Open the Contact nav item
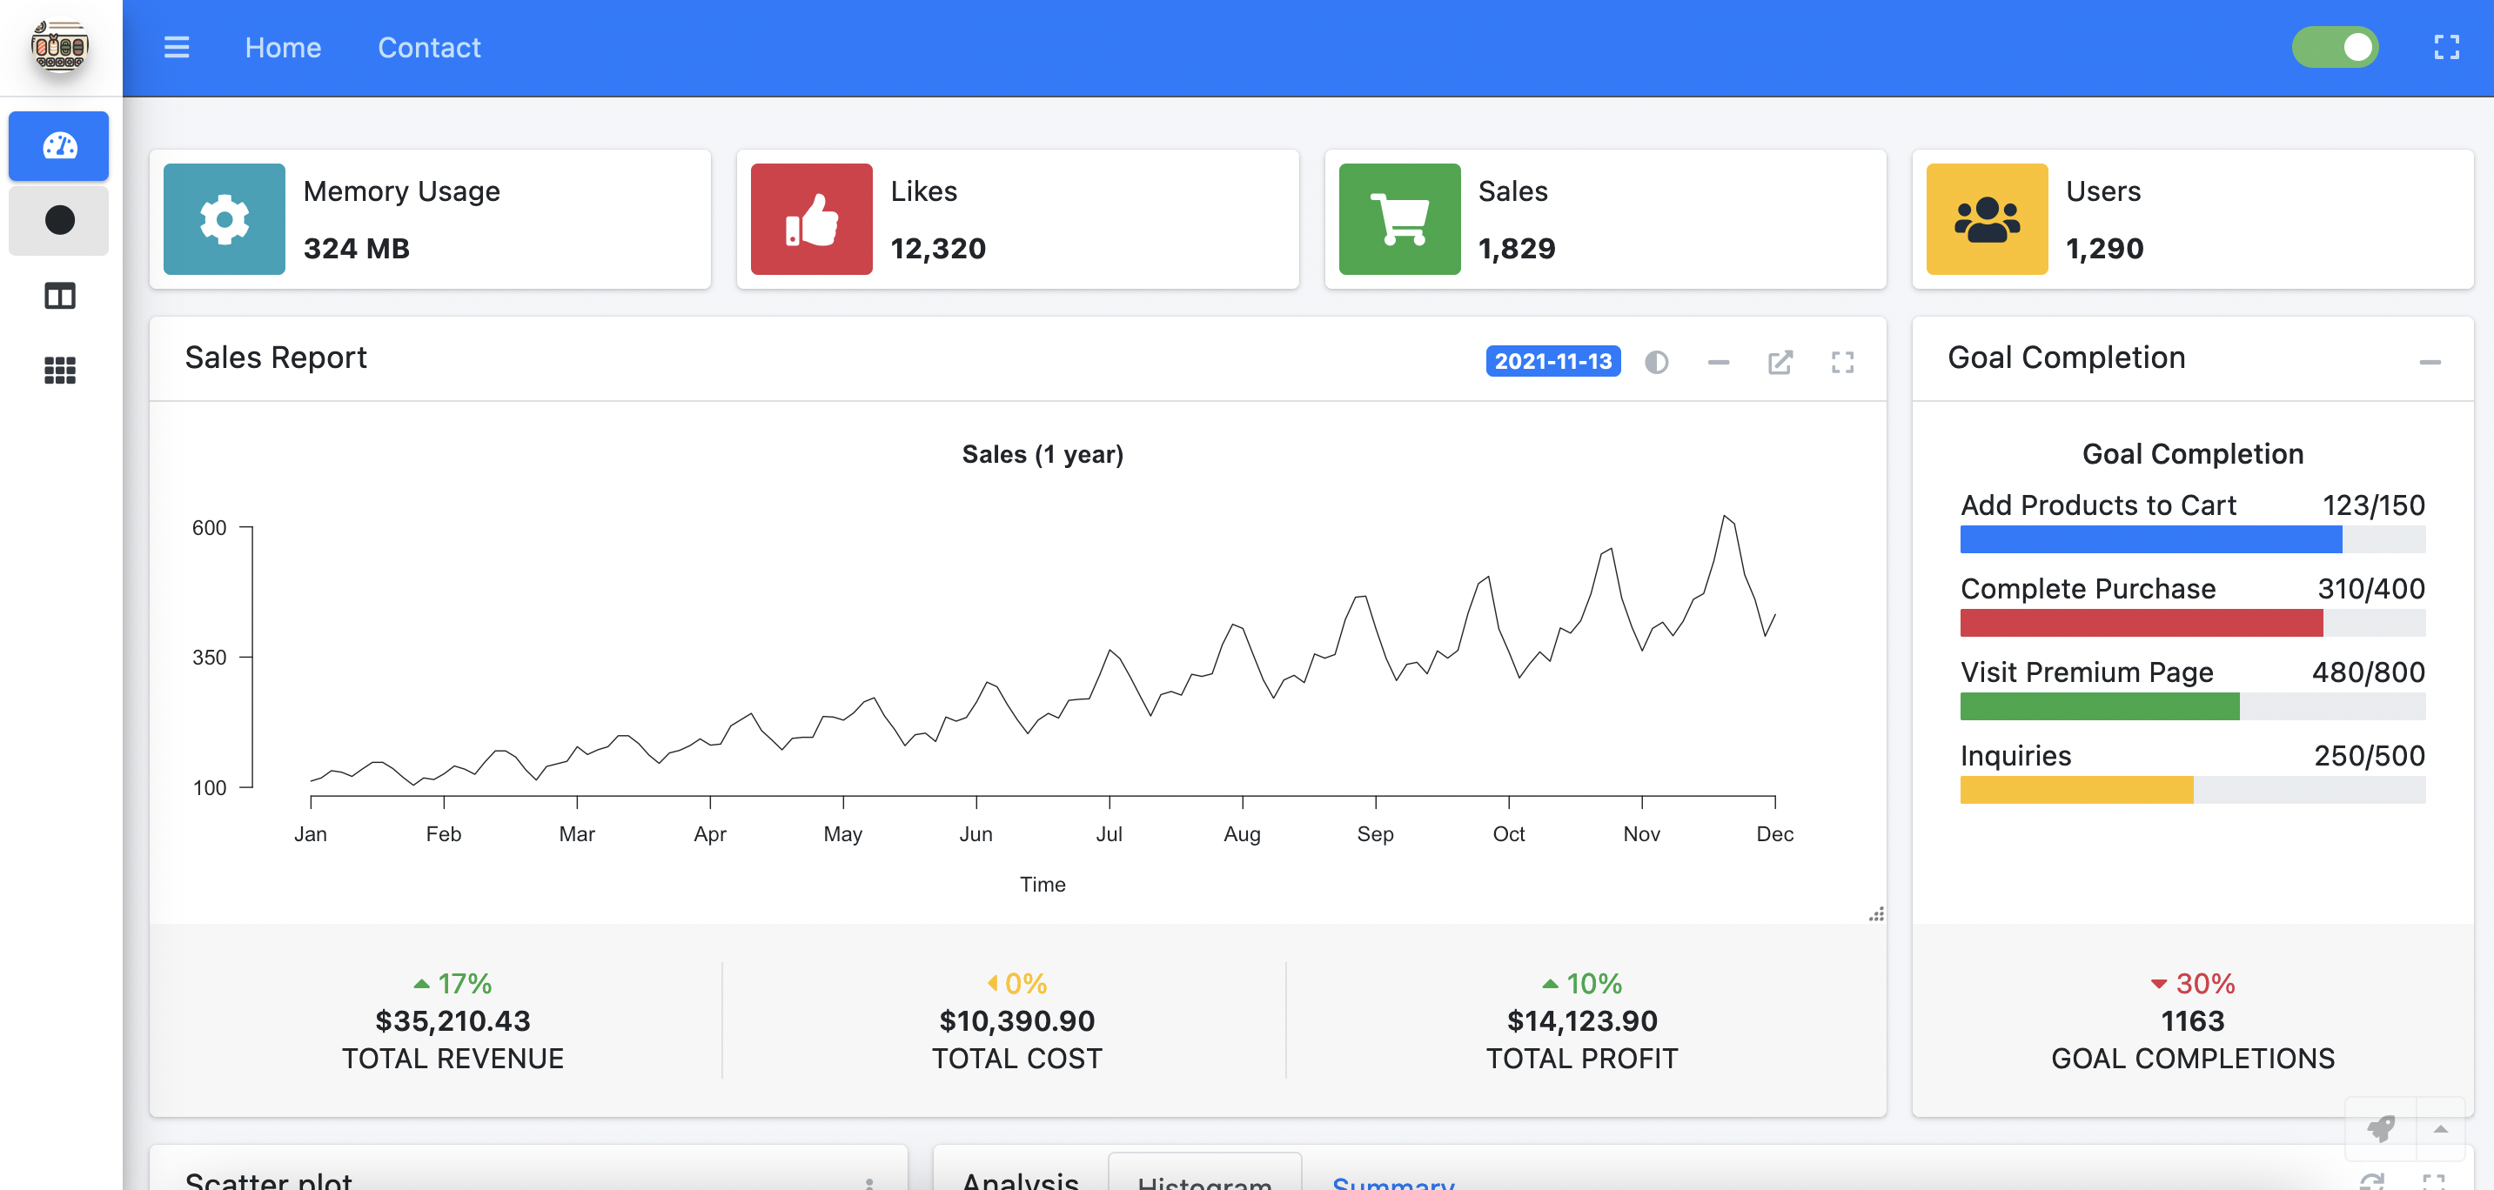 (428, 47)
